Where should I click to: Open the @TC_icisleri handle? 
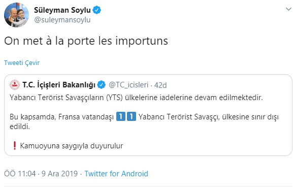click(128, 85)
